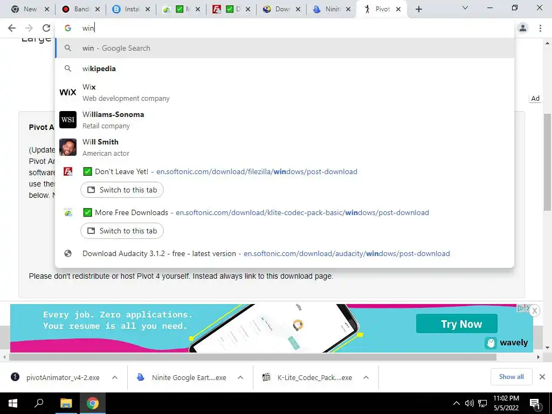Open File Explorer from taskbar
This screenshot has height=414, width=552.
coord(66,403)
